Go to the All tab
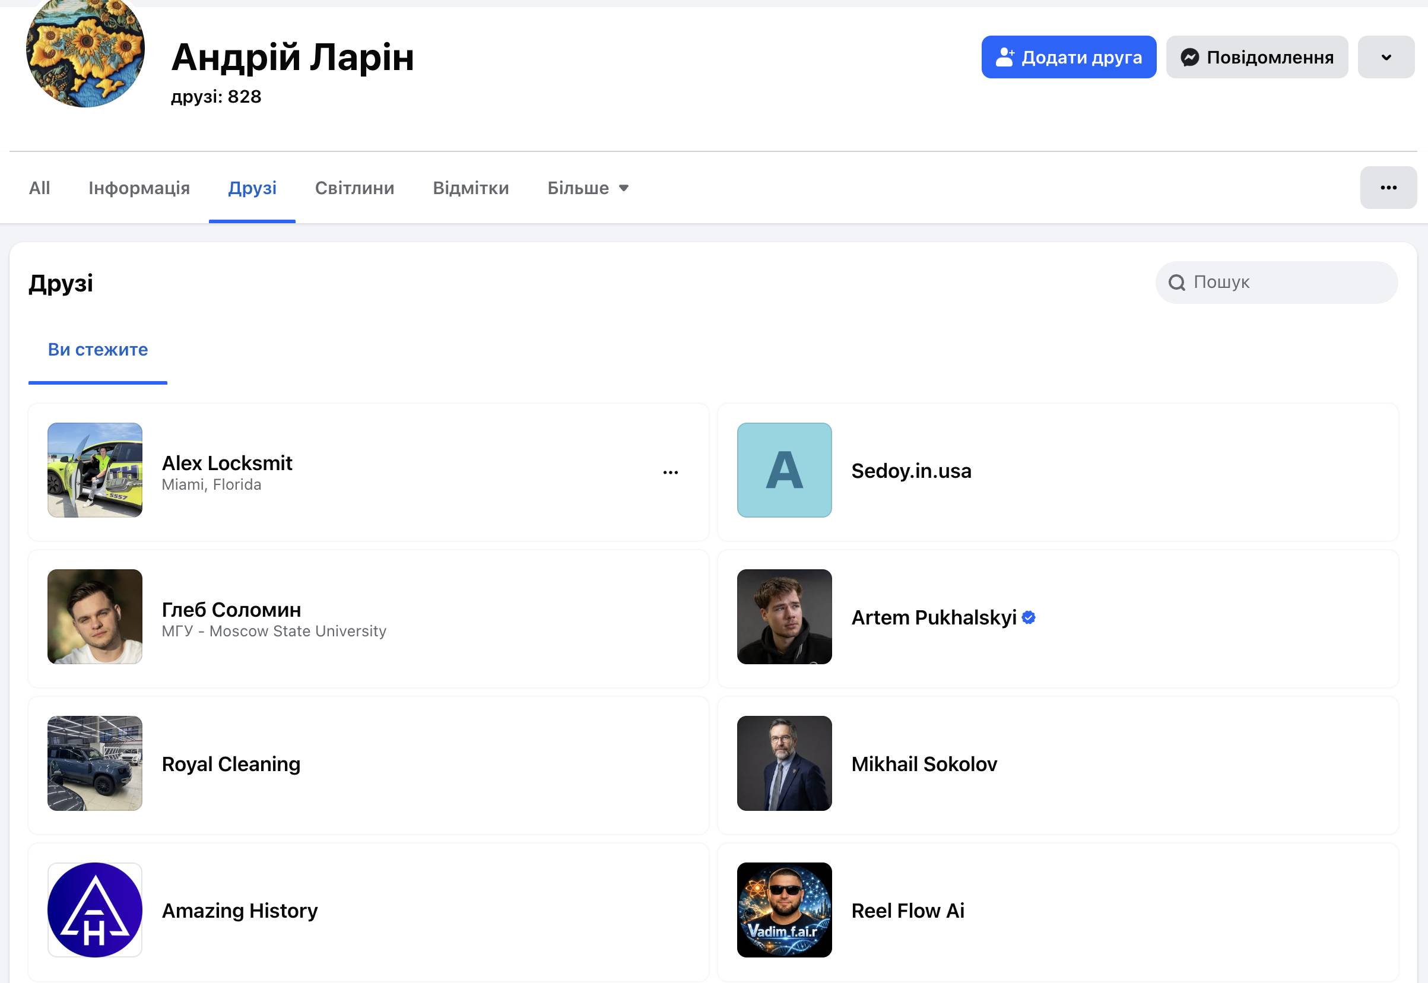Image resolution: width=1428 pixels, height=983 pixels. 39,188
